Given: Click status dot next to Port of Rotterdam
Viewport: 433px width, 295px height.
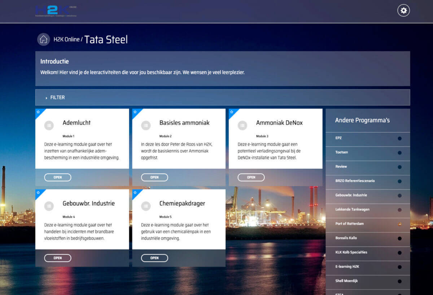Looking at the screenshot, I should pyautogui.click(x=399, y=224).
